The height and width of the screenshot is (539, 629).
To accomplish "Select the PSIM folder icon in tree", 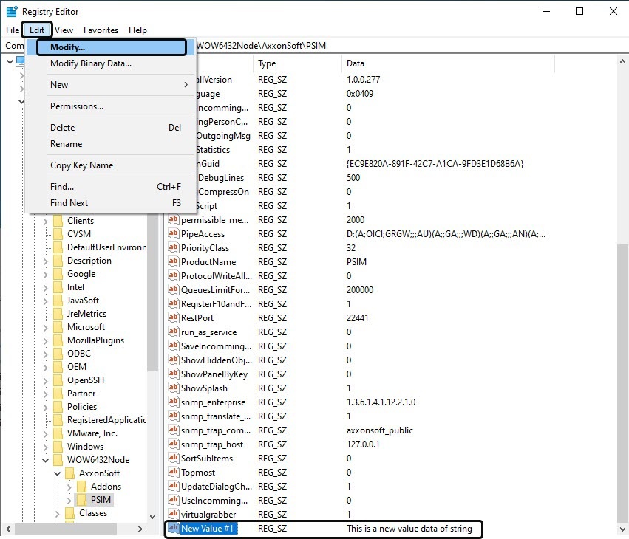I will pos(82,500).
